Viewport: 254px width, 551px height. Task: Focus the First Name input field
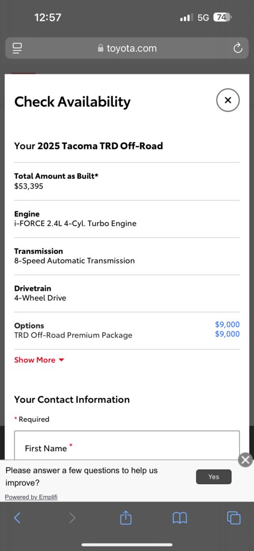tap(127, 445)
